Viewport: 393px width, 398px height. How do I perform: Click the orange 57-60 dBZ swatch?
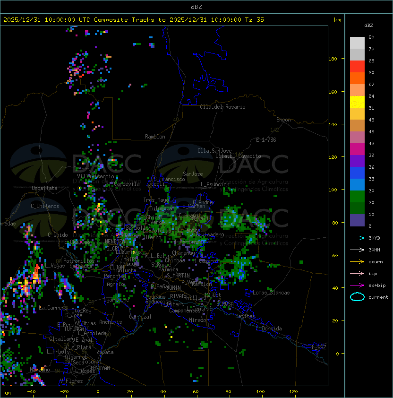357,78
